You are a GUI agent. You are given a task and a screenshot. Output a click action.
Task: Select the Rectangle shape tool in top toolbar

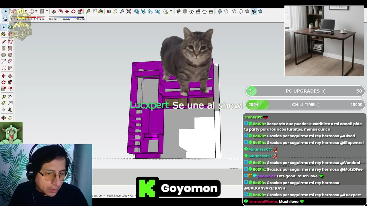click(x=42, y=11)
